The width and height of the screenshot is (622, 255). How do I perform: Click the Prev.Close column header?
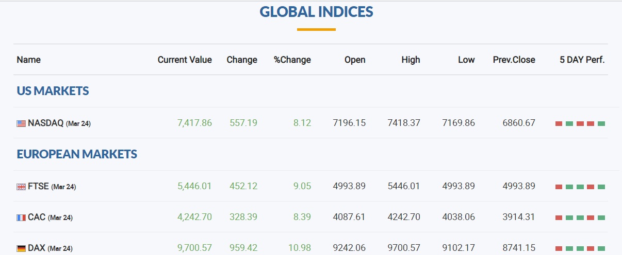point(514,60)
